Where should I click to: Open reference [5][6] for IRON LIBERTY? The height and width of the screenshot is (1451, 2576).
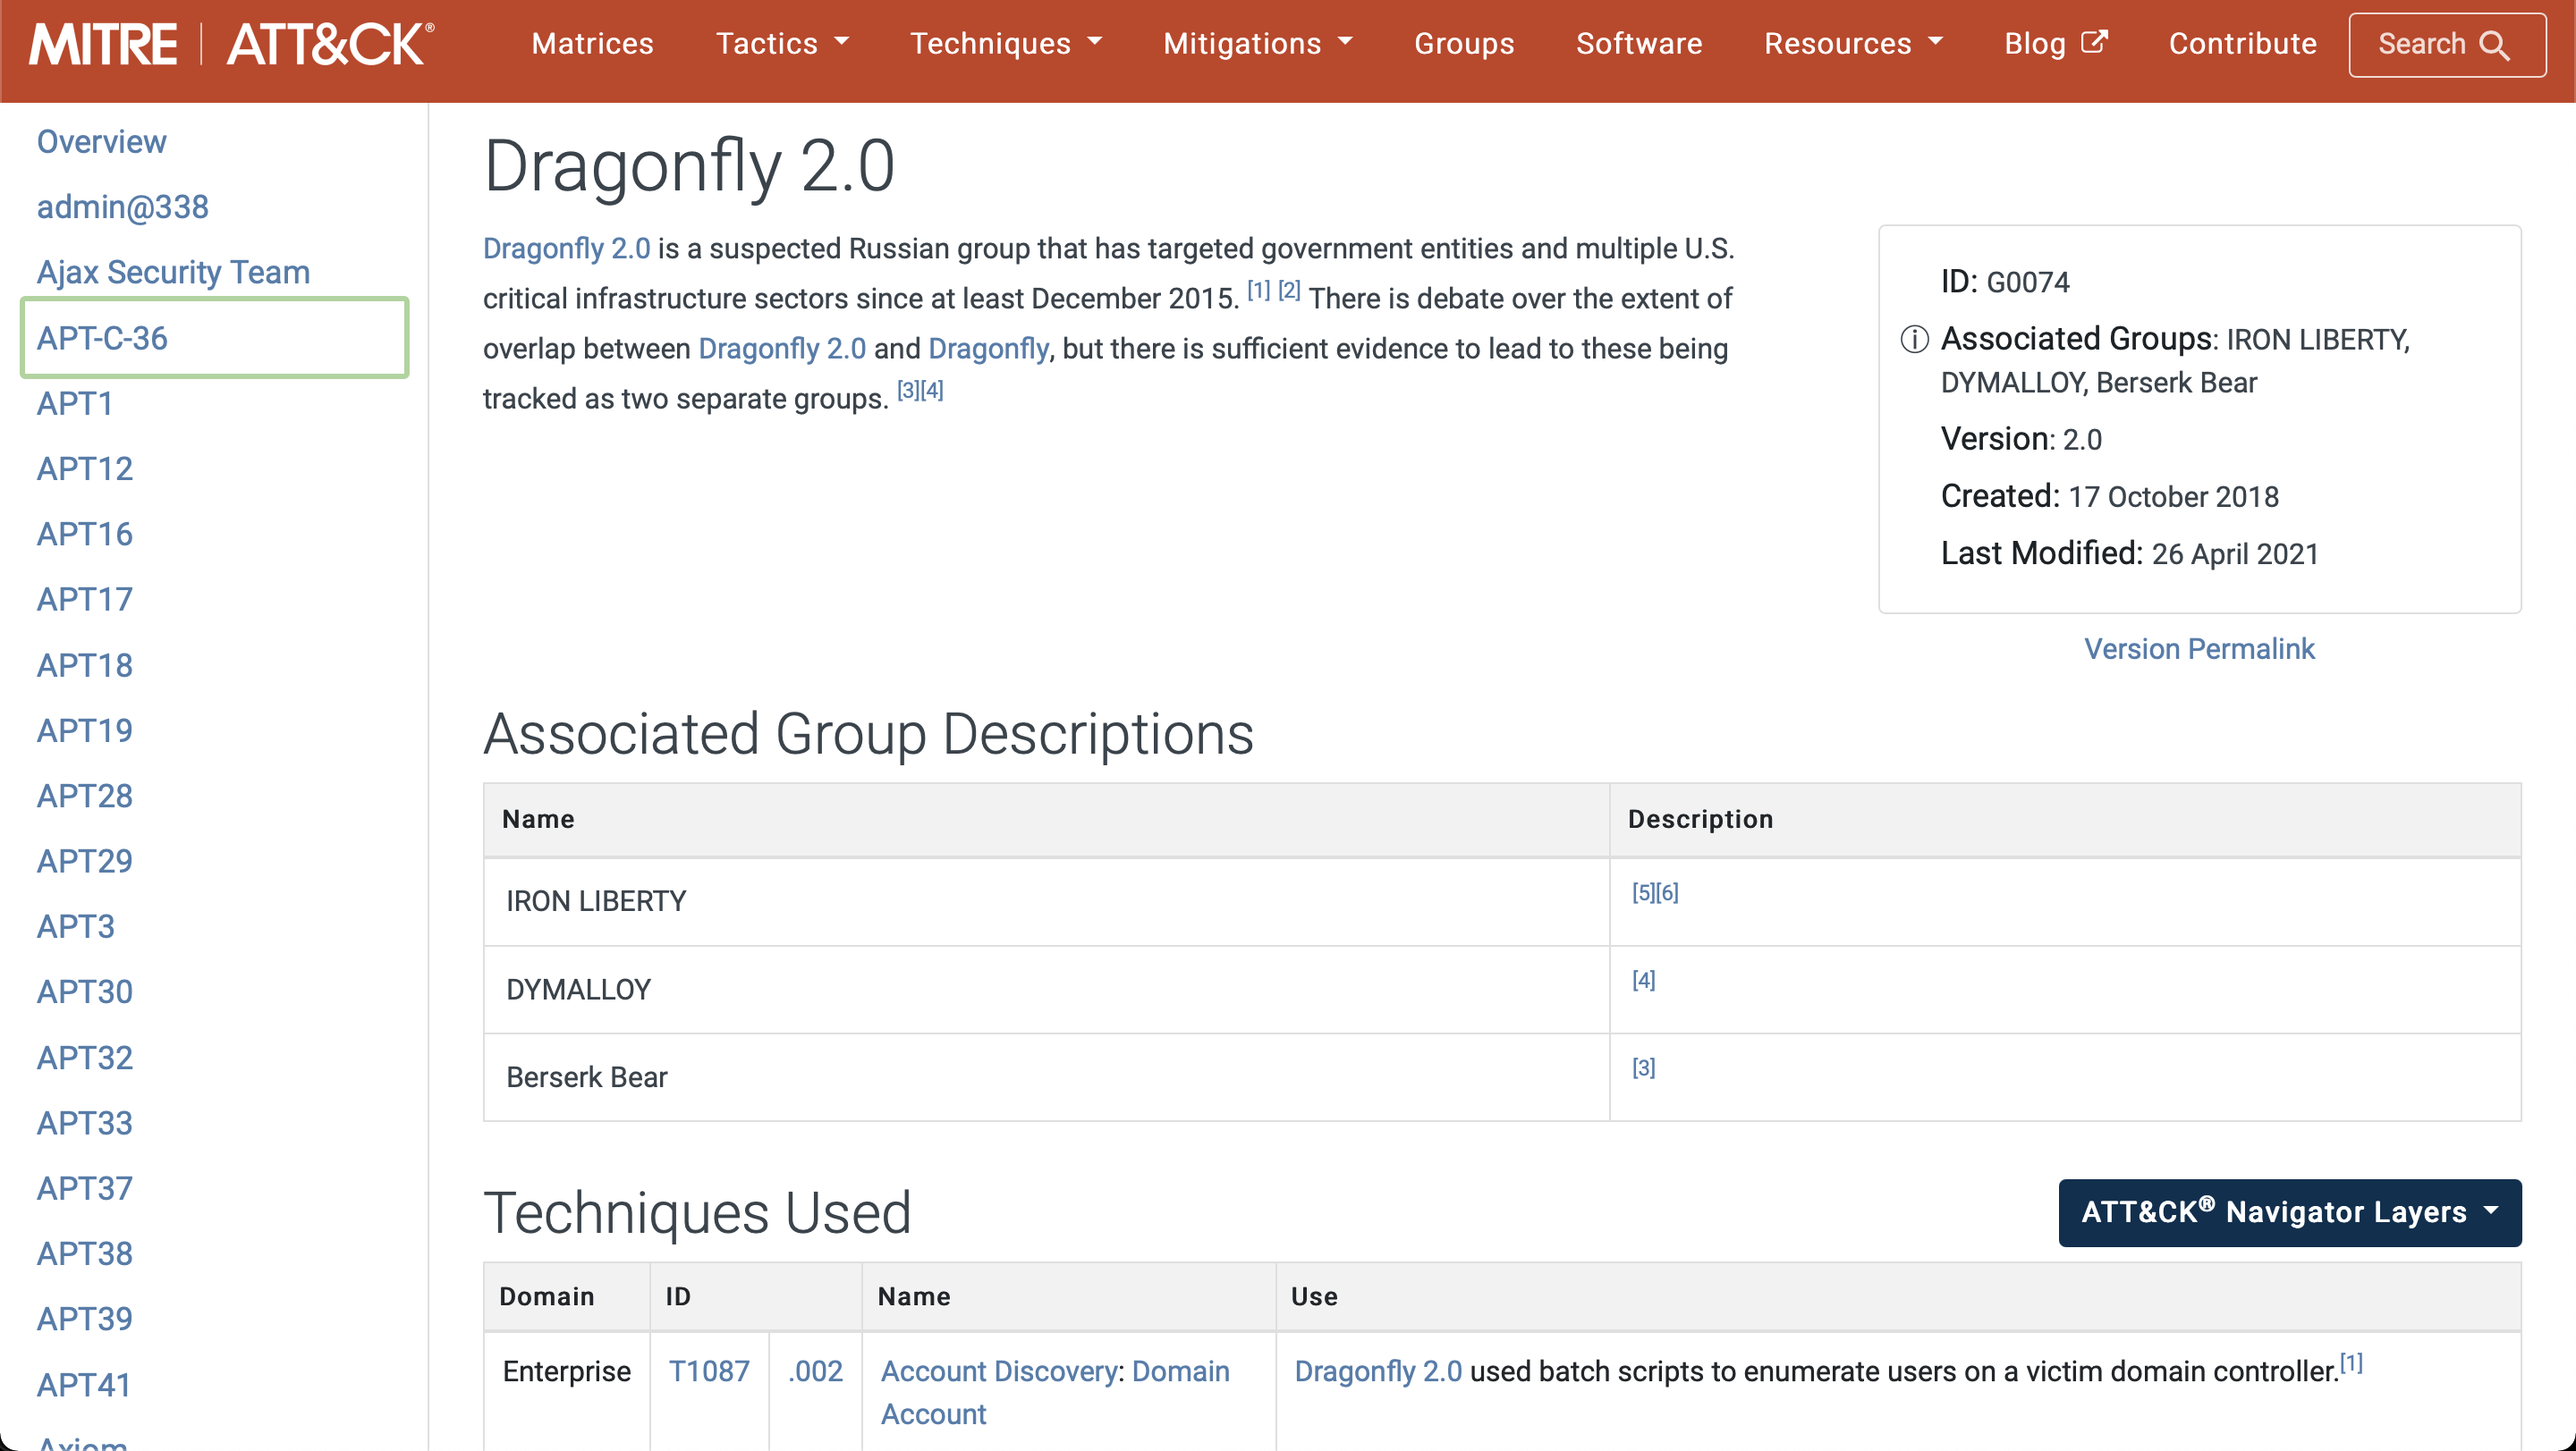pos(1654,891)
